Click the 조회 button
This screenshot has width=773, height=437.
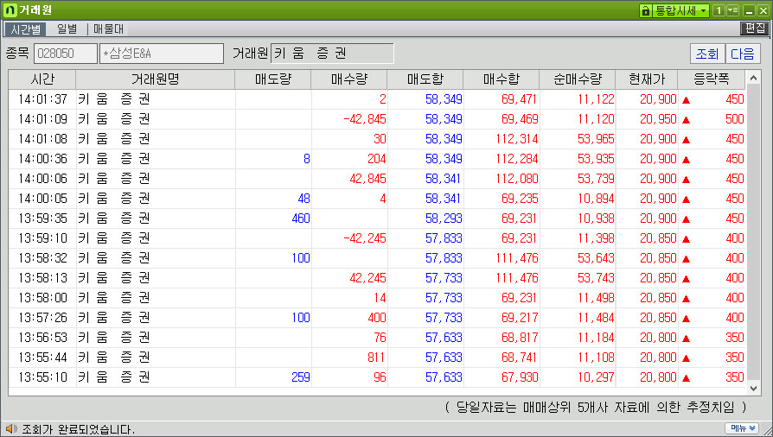click(x=707, y=54)
